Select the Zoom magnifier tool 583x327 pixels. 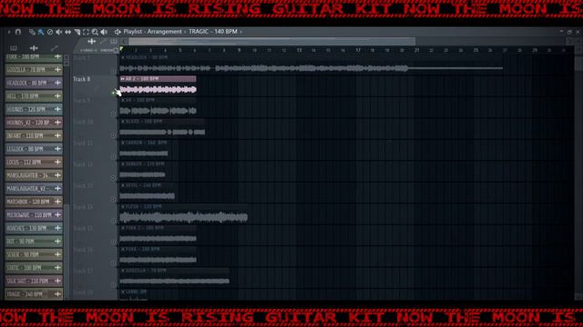[95, 33]
